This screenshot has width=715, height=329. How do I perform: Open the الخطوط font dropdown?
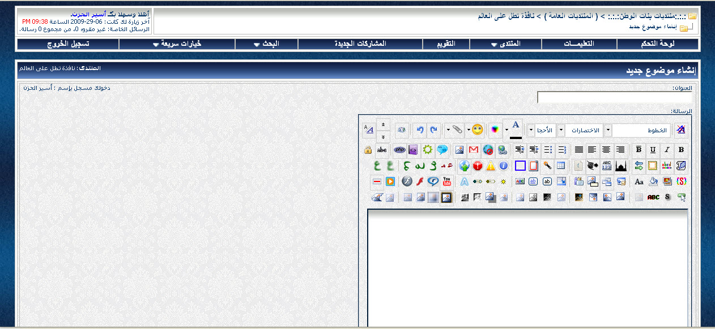(608, 130)
